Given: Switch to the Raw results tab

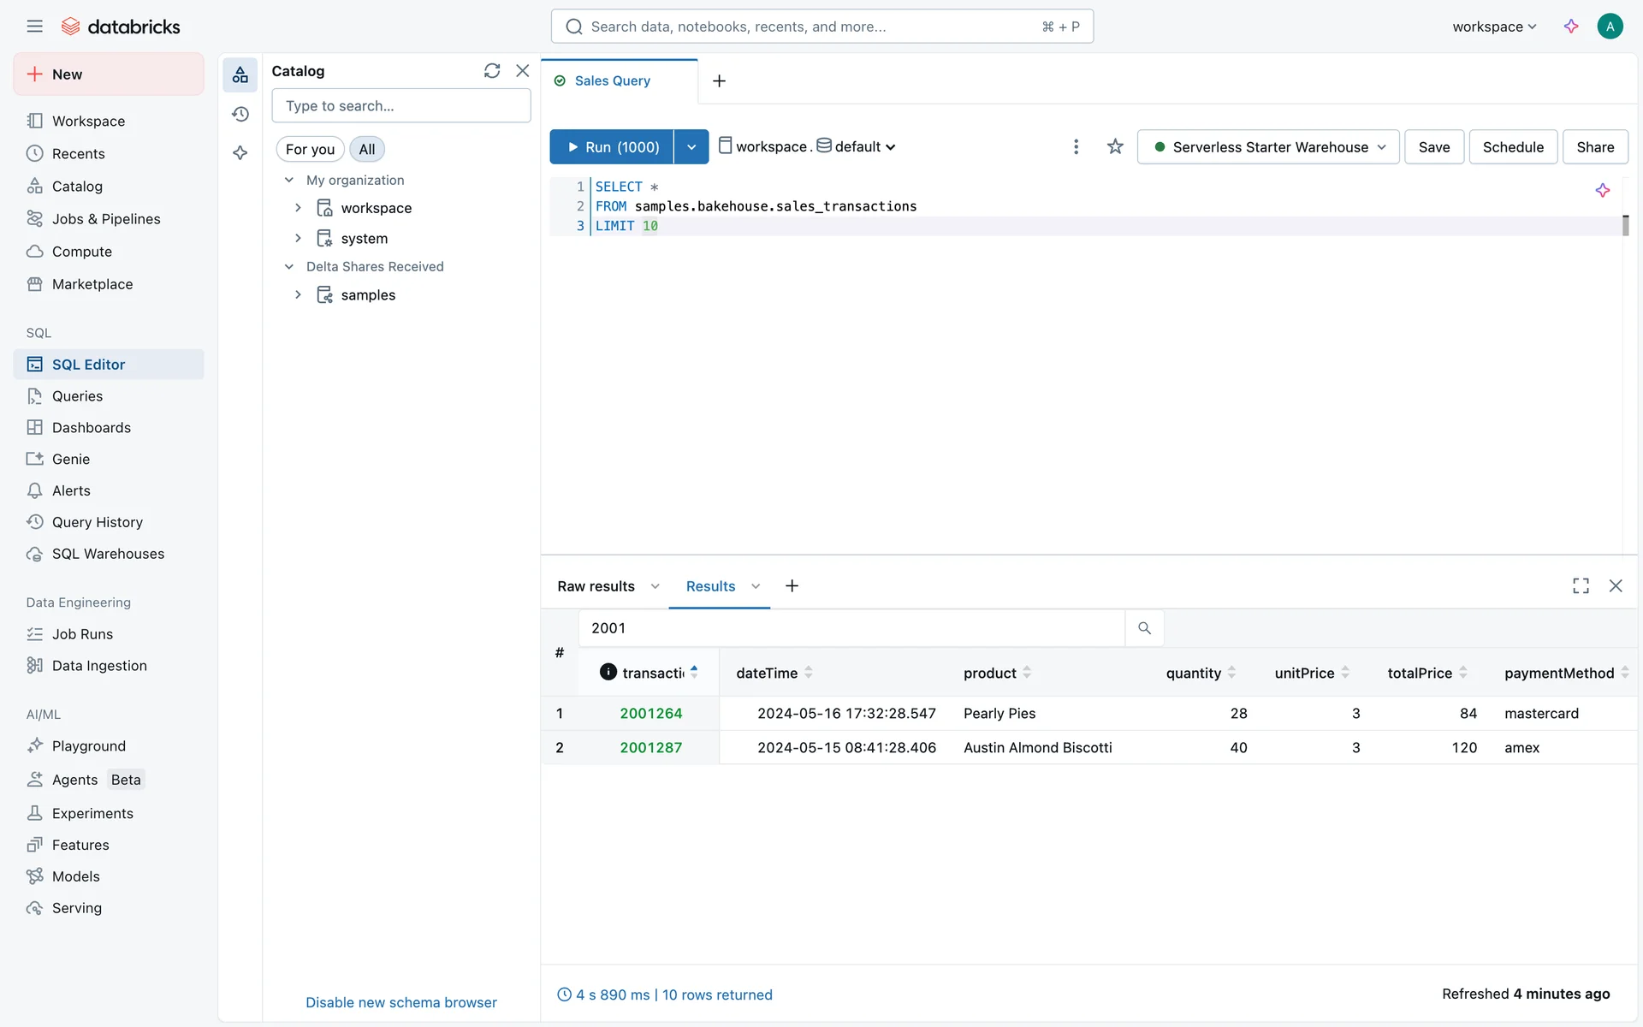Looking at the screenshot, I should pyautogui.click(x=596, y=586).
